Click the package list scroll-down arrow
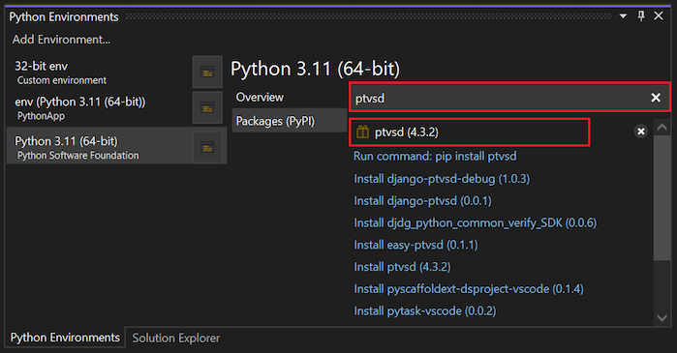 click(x=662, y=318)
